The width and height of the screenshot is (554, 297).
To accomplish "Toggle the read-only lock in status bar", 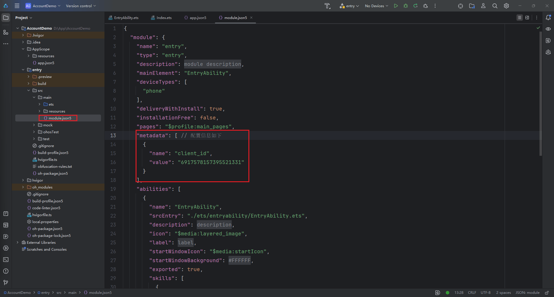I will pos(547,293).
